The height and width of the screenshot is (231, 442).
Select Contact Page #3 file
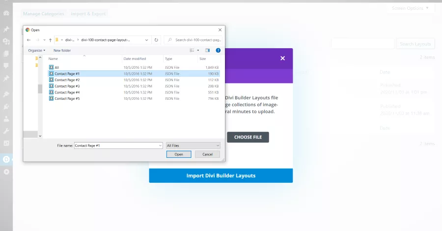pos(134,86)
